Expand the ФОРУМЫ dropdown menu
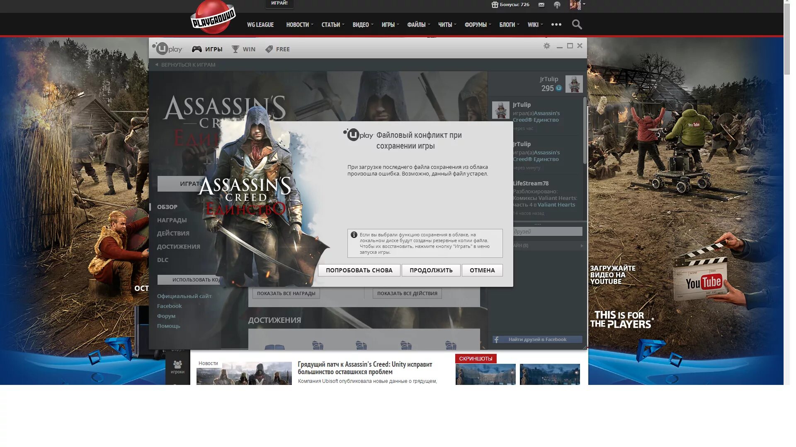796x447 pixels. click(478, 25)
